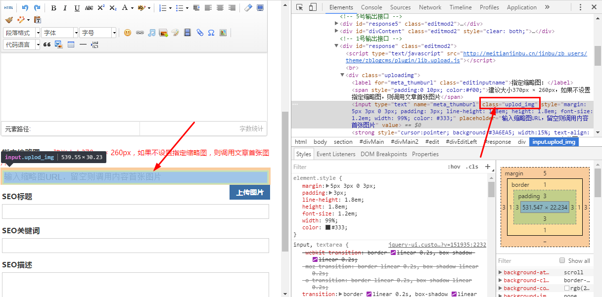
Task: Open the Network tab
Action: pos(430,7)
